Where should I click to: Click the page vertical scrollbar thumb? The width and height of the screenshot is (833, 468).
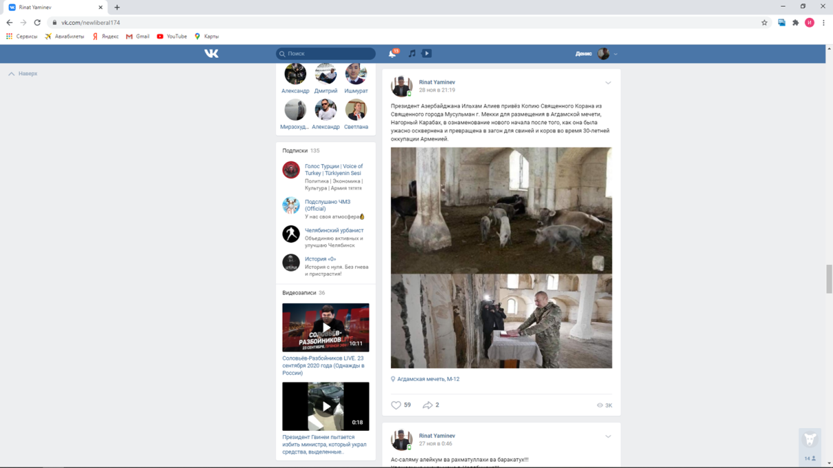[829, 279]
